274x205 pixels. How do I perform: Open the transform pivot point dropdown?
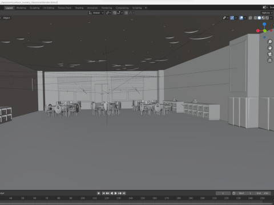(x=108, y=13)
